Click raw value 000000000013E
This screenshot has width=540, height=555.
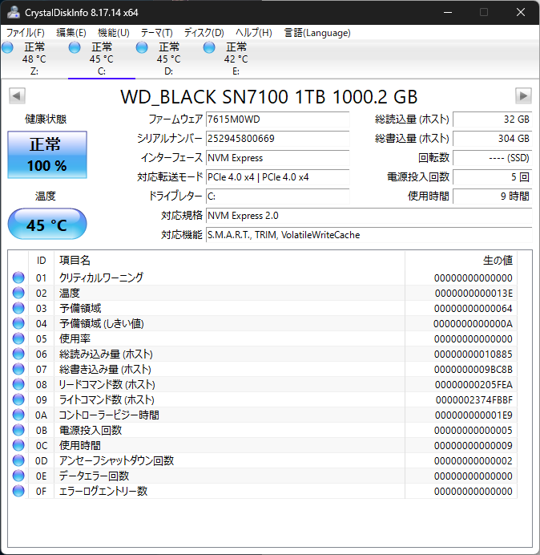(474, 294)
